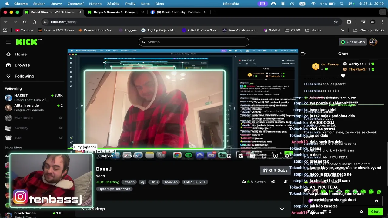Click the share stream icon
Image resolution: width=388 pixels, height=218 pixels.
tap(273, 182)
